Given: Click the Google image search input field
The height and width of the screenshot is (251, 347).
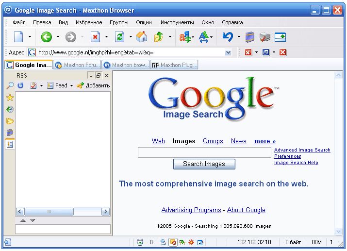Looking at the screenshot, I should point(204,152).
